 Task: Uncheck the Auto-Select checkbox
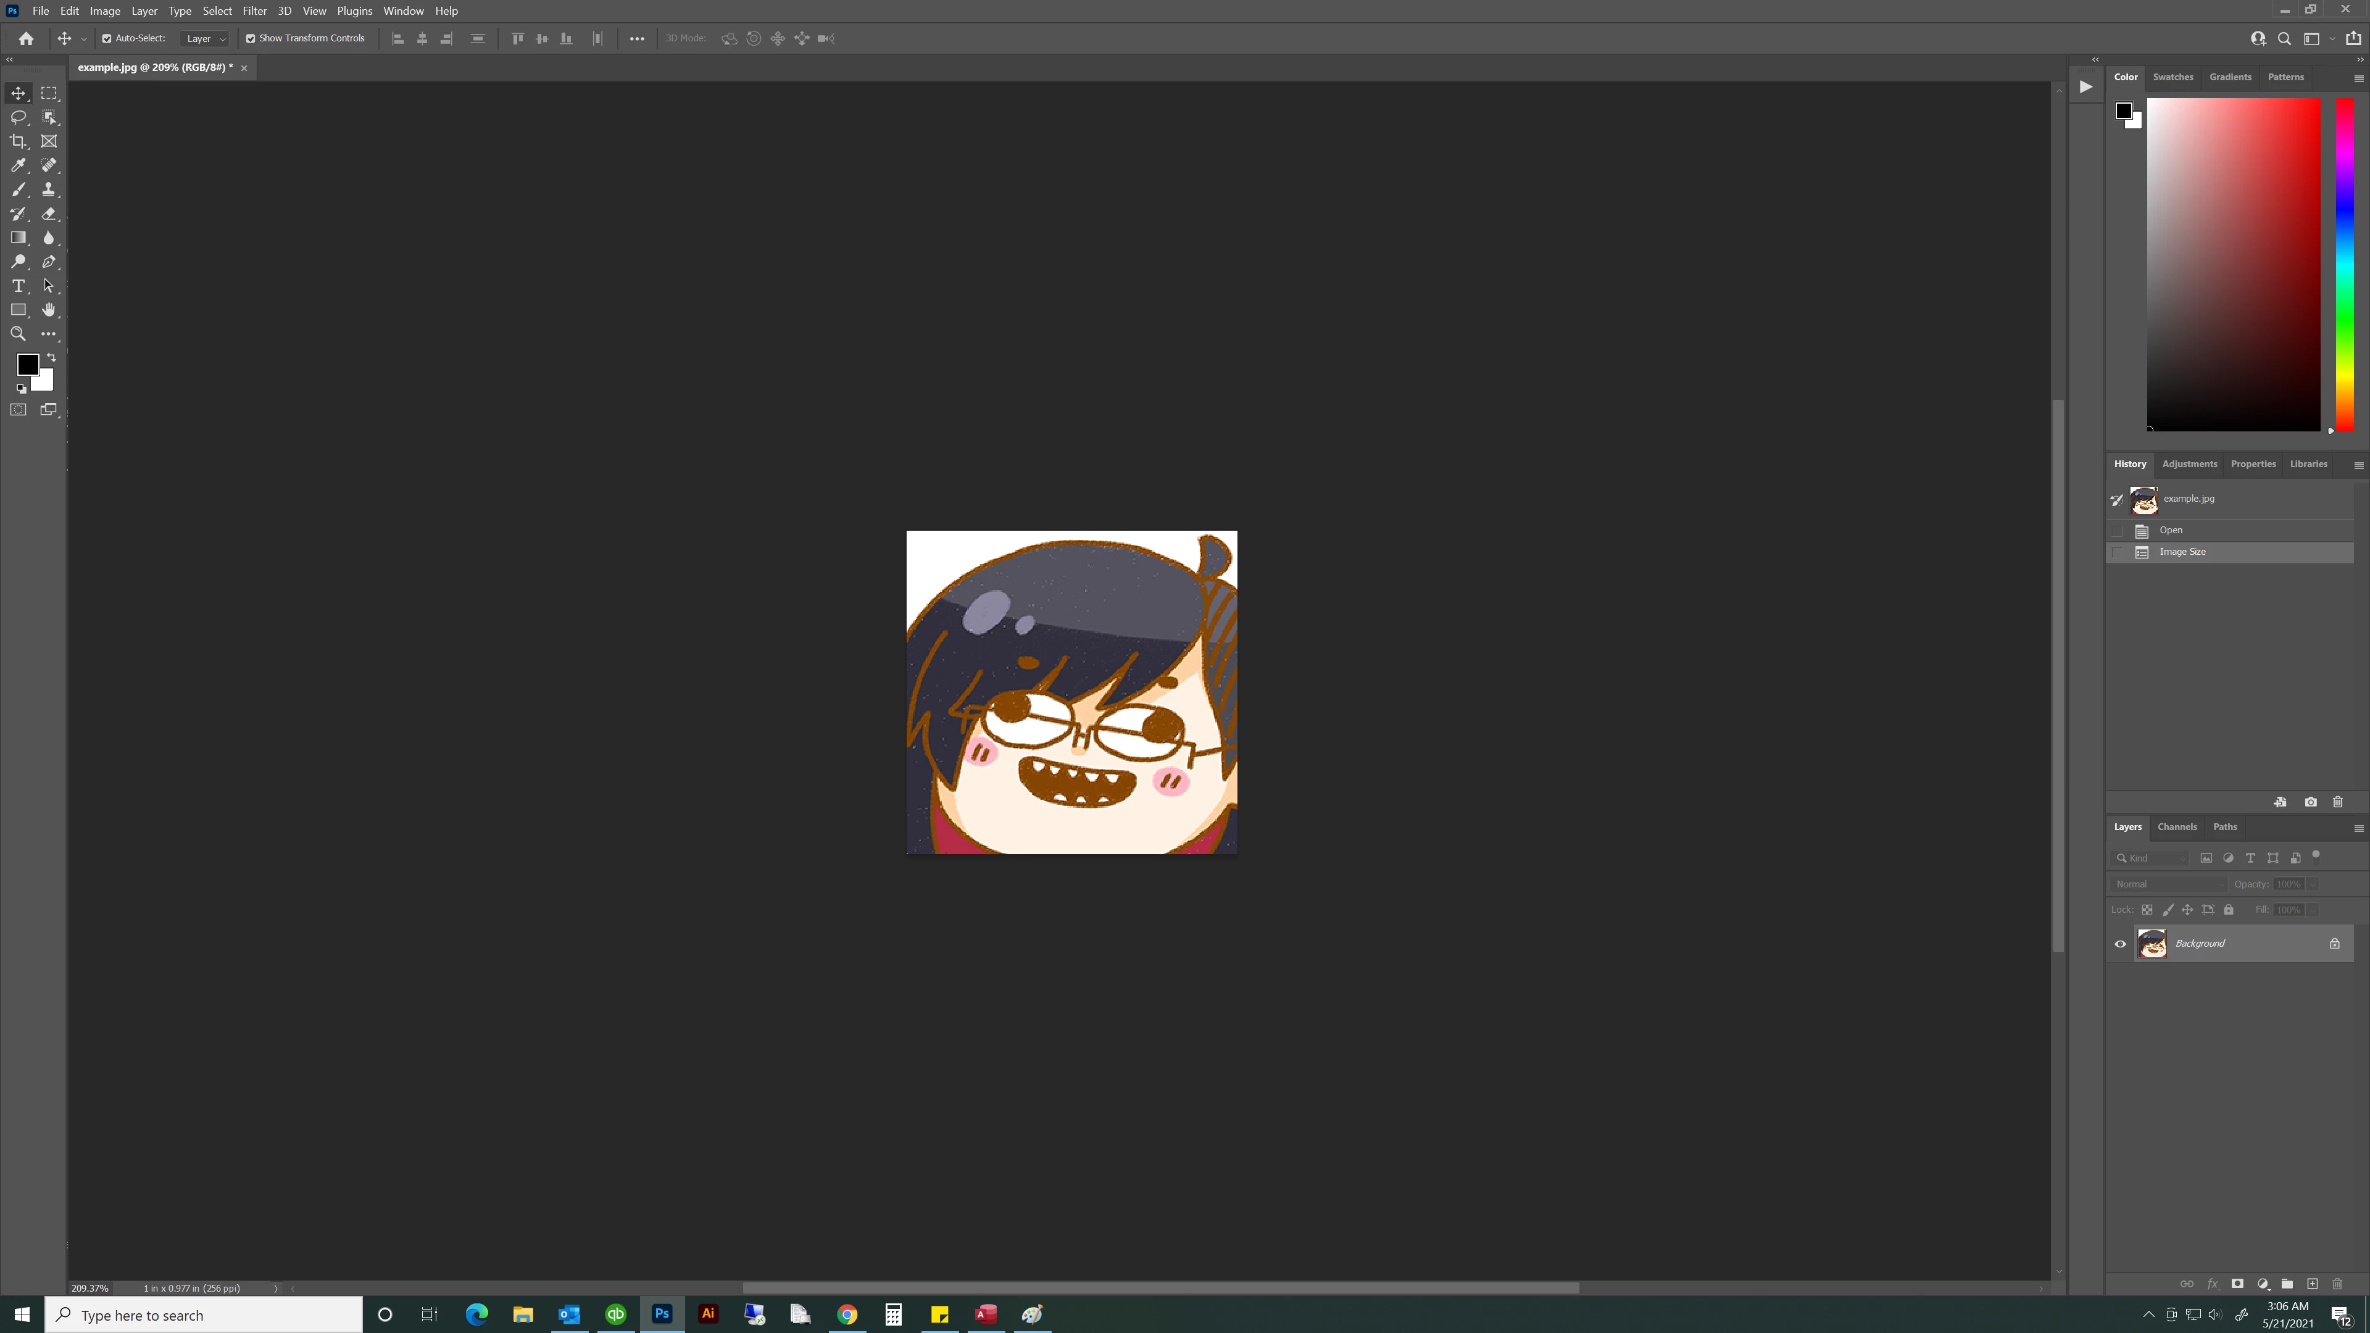(107, 39)
